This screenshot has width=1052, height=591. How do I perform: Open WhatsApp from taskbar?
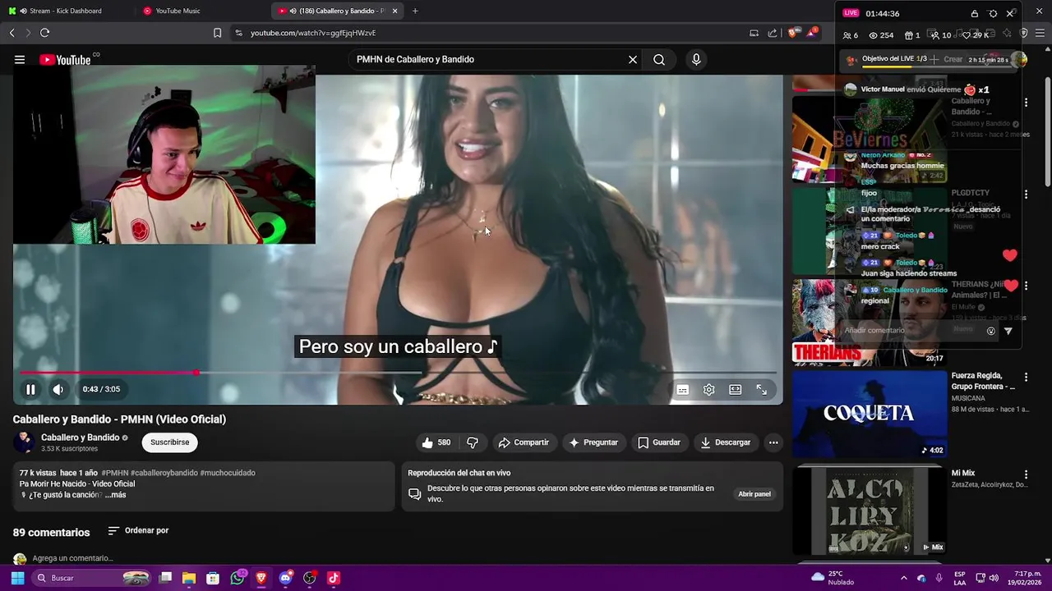coord(238,578)
